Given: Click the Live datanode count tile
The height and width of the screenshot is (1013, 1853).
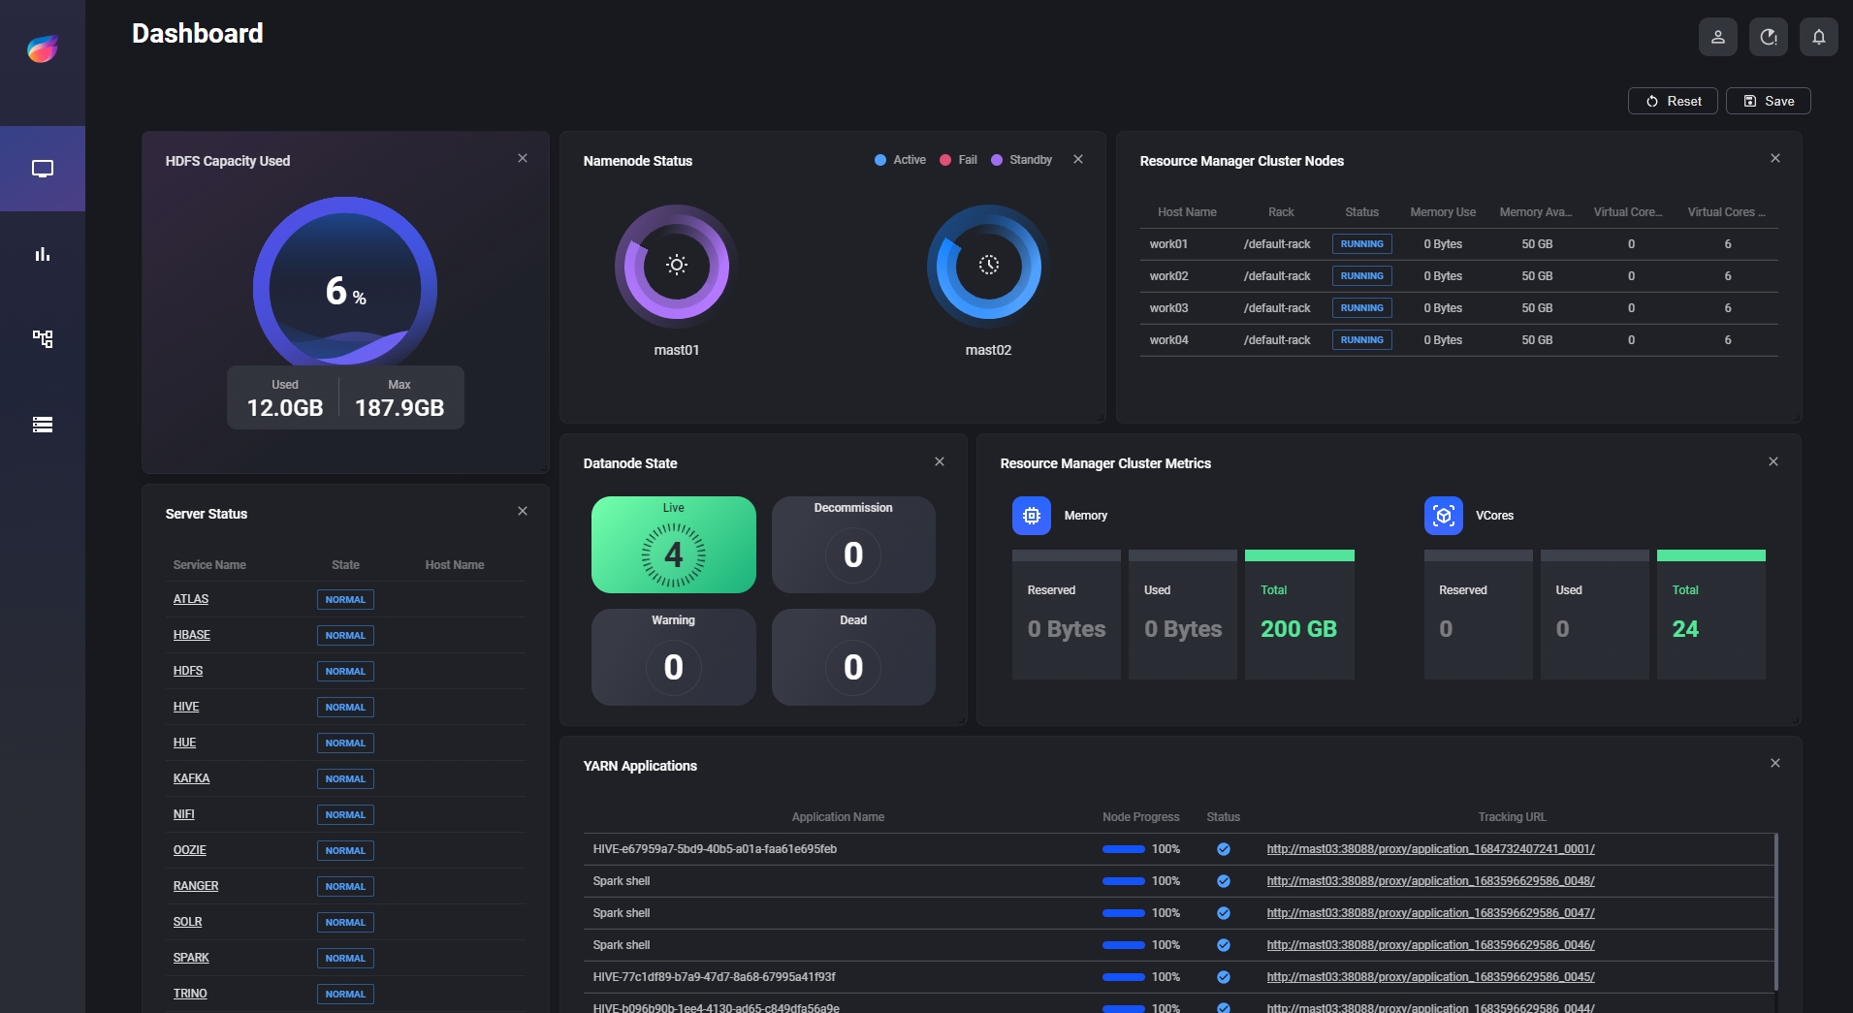Looking at the screenshot, I should [673, 545].
